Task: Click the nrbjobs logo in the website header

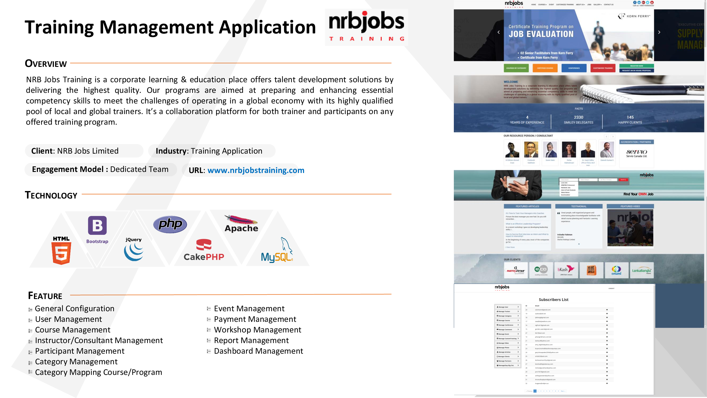Action: (514, 4)
